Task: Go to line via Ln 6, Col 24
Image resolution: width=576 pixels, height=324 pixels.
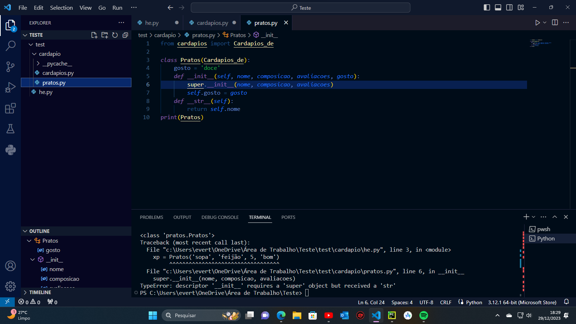Action: coord(371,302)
